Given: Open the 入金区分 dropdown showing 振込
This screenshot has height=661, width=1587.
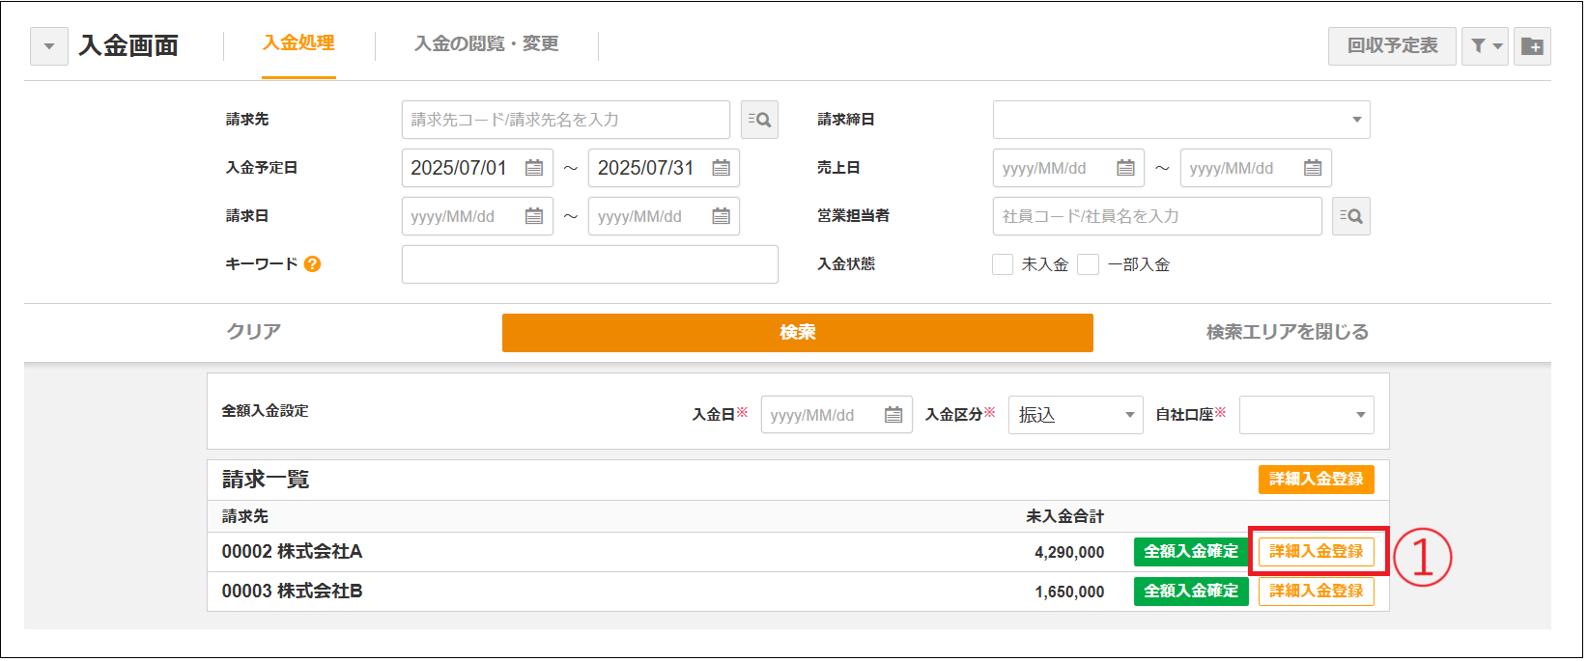Looking at the screenshot, I should [x=1075, y=415].
